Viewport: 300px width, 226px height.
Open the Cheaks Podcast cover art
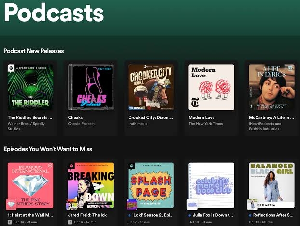91,87
